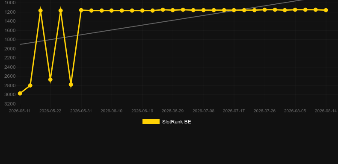Select the data point near 2800 after 2026-05-11
The image size is (338, 164).
[30, 85]
